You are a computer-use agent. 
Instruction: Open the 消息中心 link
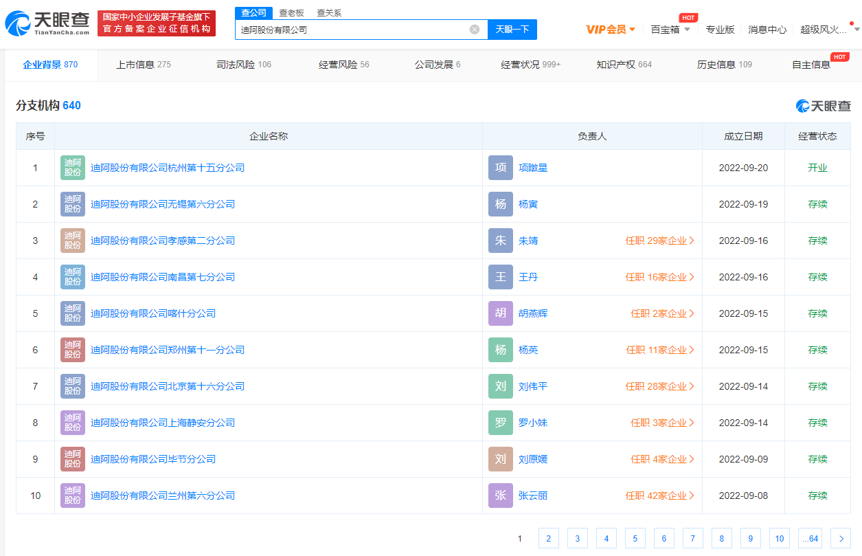767,30
